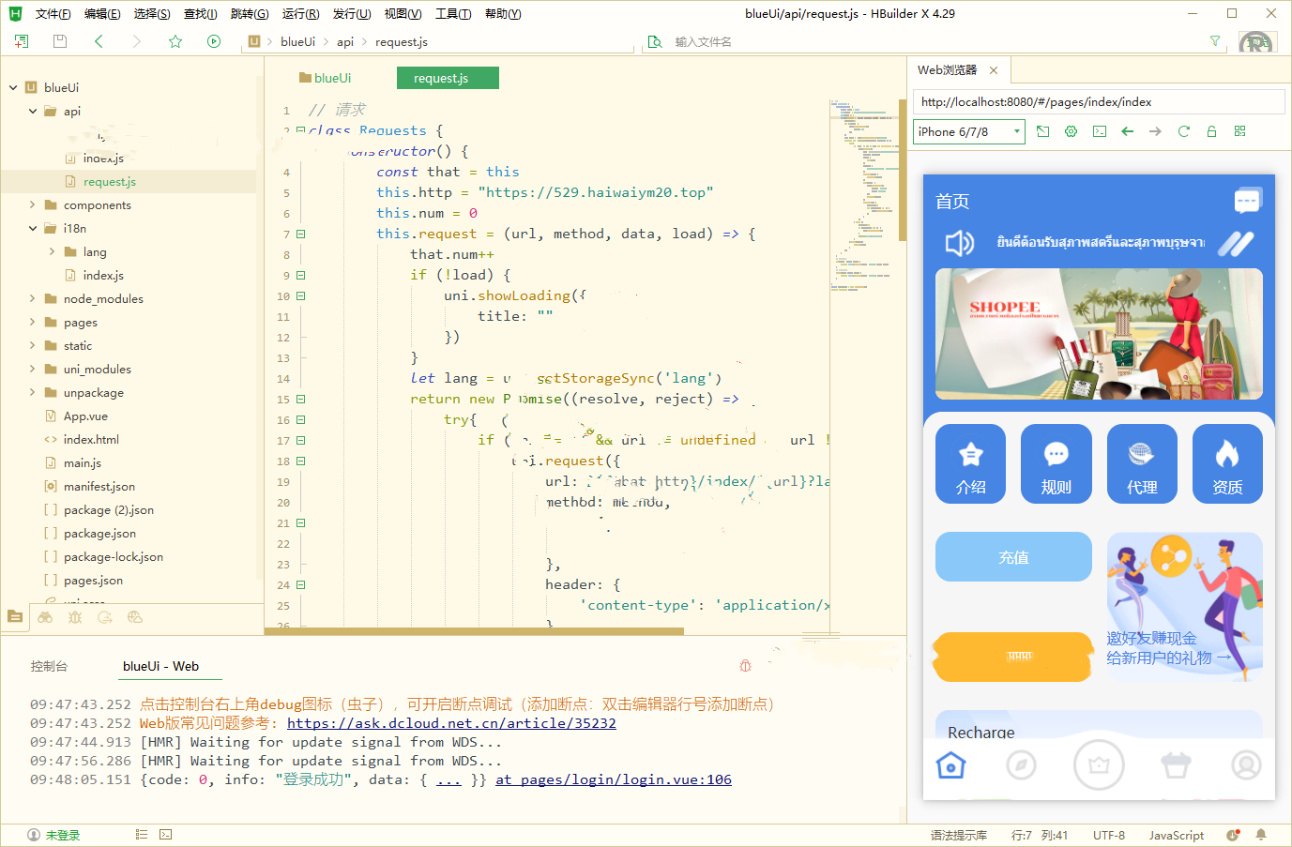
Task: Click the new file icon in toolbar
Action: [22, 41]
